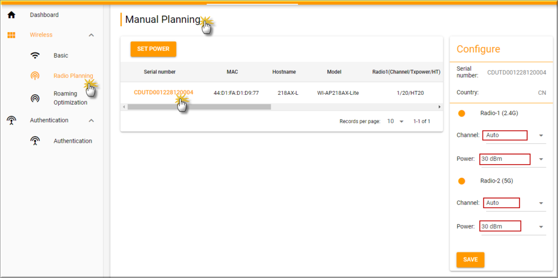Click the Dashboard home icon

[x=11, y=15]
